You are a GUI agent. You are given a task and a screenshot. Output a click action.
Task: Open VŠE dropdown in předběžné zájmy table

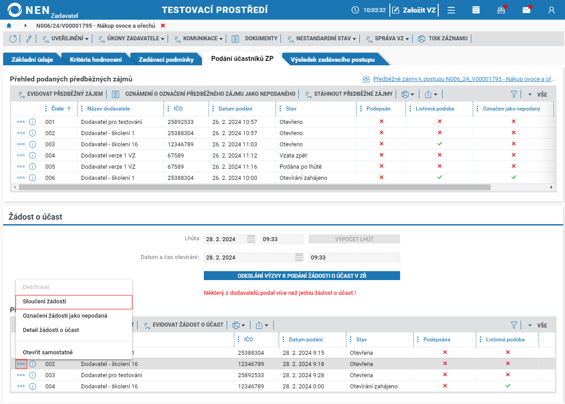pos(537,94)
